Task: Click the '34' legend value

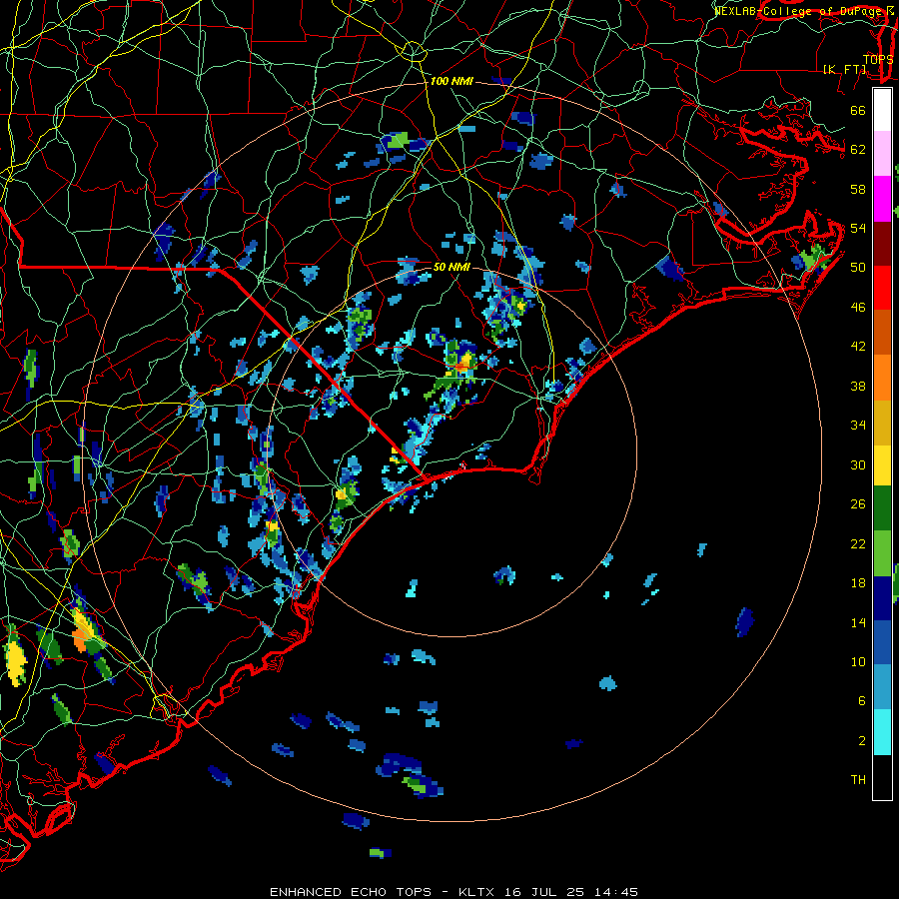Action: pyautogui.click(x=858, y=426)
